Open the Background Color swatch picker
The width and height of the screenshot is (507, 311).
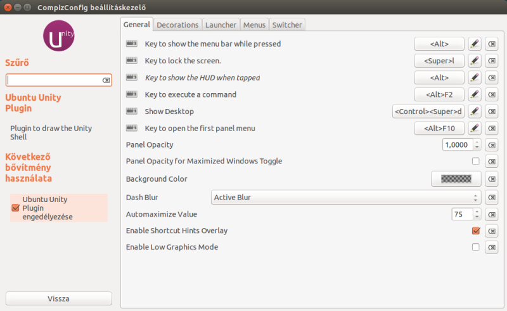click(x=456, y=179)
